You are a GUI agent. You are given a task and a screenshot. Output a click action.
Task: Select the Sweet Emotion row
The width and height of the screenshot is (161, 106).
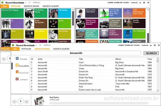93,84
